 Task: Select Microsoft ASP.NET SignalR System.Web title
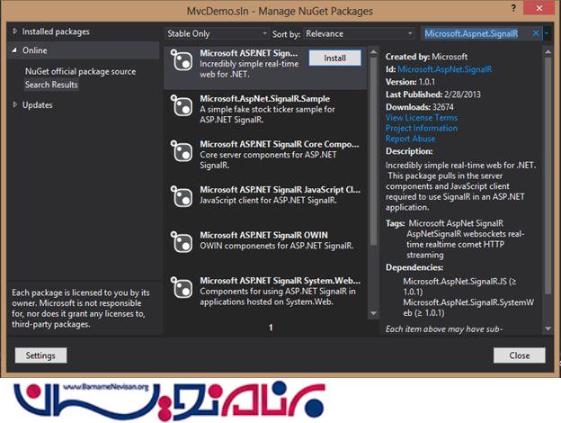pyautogui.click(x=280, y=281)
